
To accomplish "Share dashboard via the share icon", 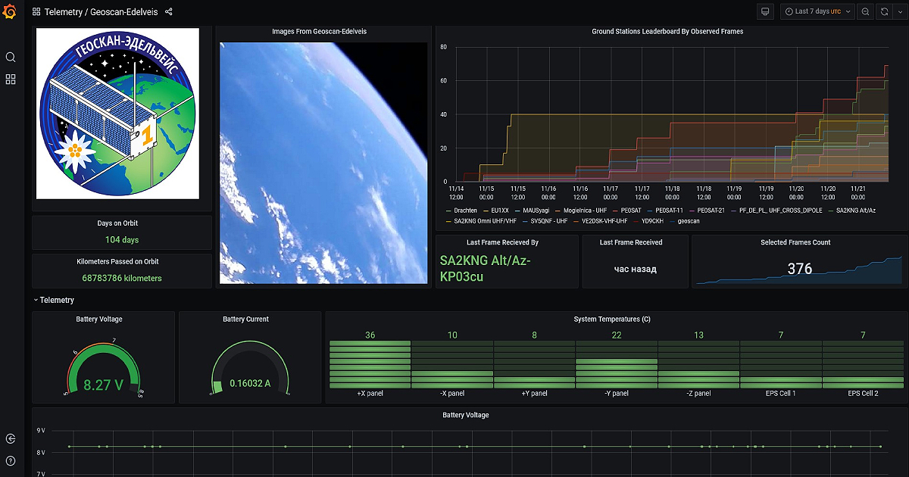I will click(168, 12).
